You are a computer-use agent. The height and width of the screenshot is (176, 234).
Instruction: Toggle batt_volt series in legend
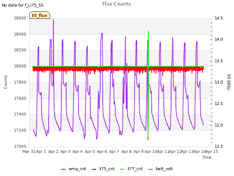[161, 169]
